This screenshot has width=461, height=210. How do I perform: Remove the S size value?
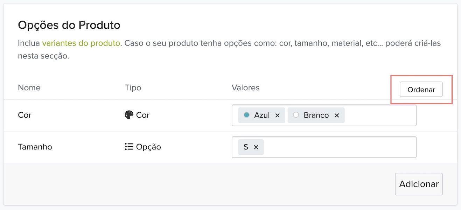(256, 147)
